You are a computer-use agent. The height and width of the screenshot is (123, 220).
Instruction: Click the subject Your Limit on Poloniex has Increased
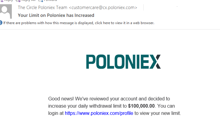tap(56, 15)
